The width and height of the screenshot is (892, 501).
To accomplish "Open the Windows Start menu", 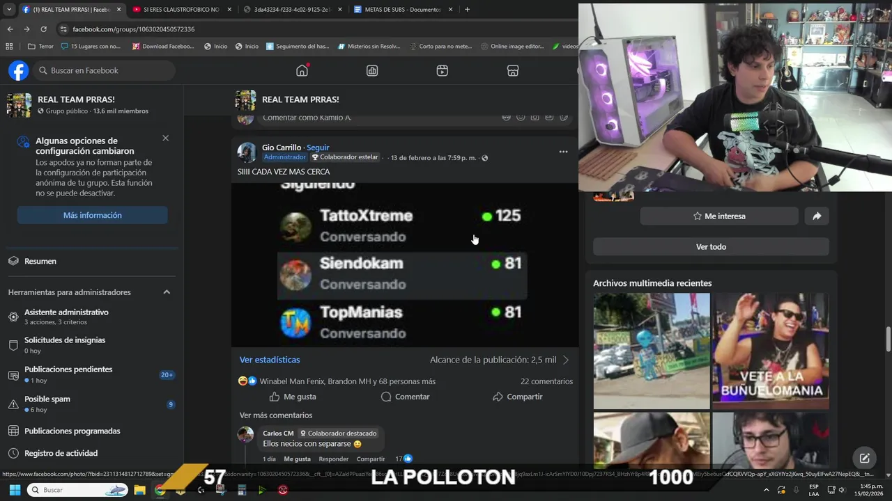I will tap(15, 490).
